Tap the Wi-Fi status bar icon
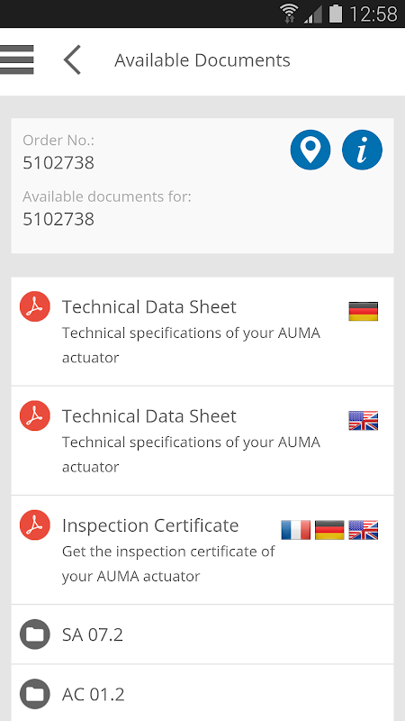Viewport: 405px width, 721px height. [x=289, y=14]
